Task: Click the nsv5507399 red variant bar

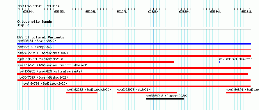Action: click(134, 80)
